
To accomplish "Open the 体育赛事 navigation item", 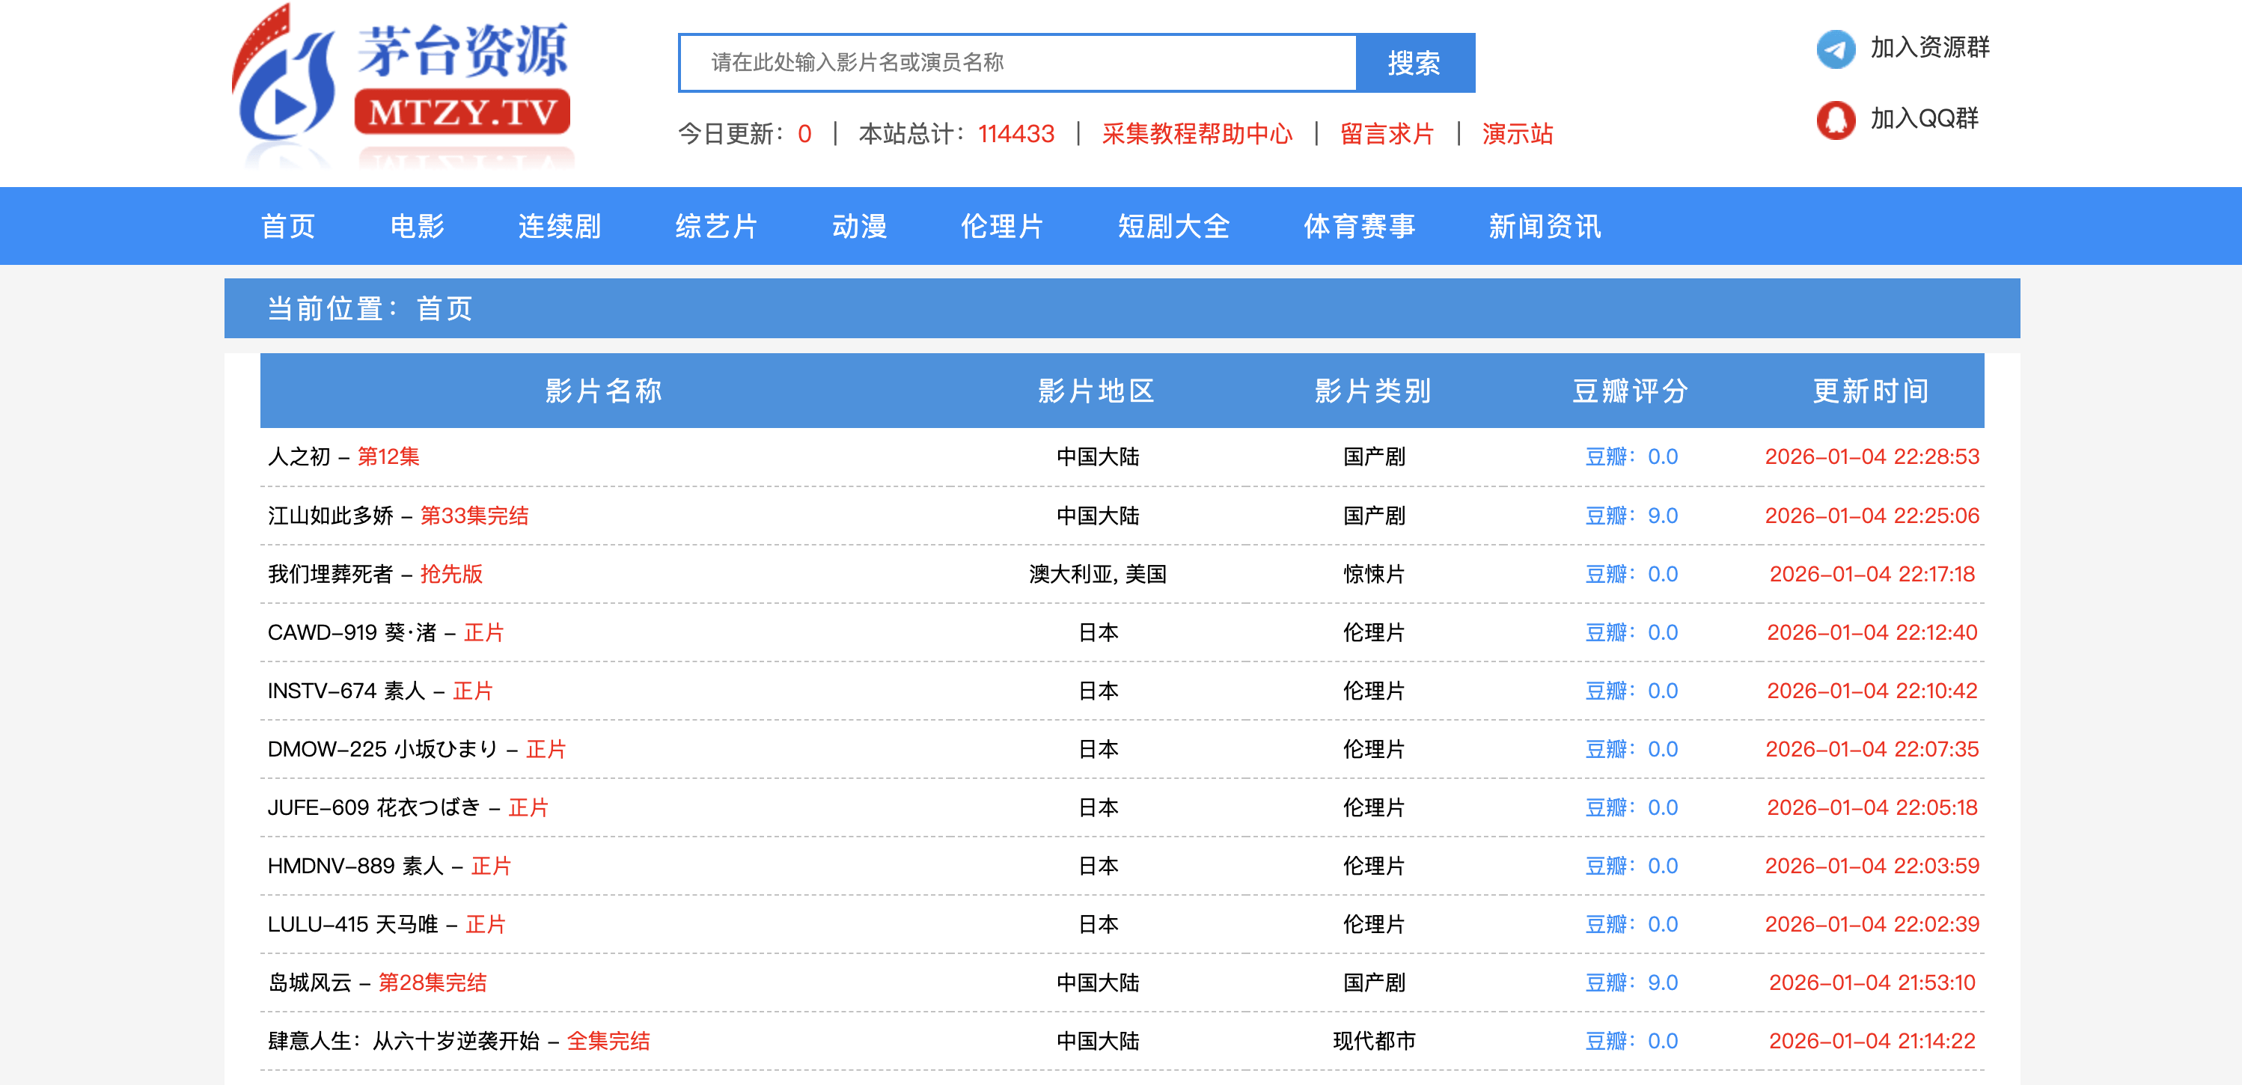I will [1359, 226].
